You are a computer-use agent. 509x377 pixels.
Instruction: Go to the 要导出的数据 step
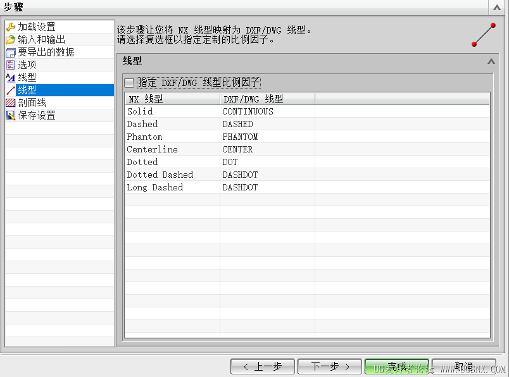(x=60, y=53)
